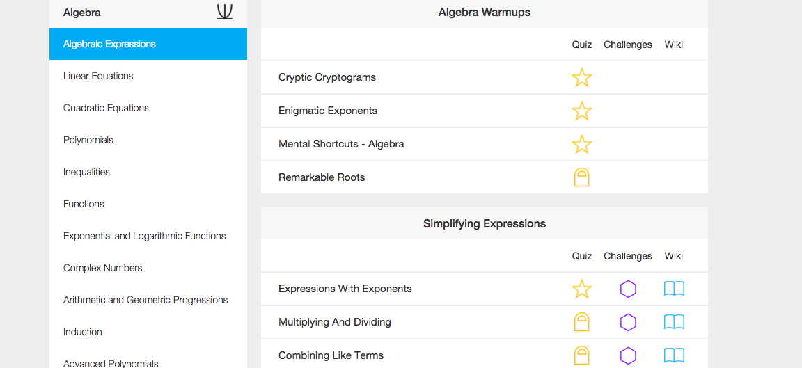Click Combining Like Terms locked quiz icon
Screen dimensions: 802x368
(x=581, y=355)
